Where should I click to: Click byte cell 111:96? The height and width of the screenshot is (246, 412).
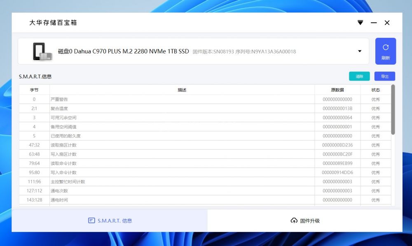pos(34,182)
